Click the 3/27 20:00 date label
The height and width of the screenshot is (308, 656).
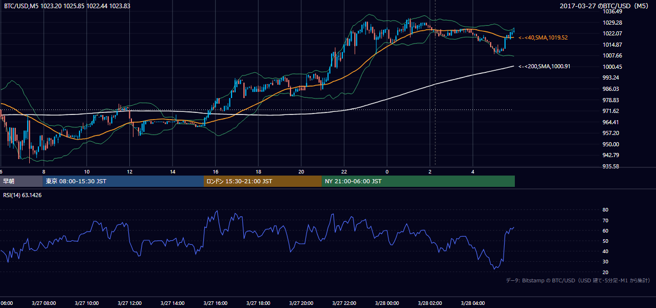tap(301, 303)
